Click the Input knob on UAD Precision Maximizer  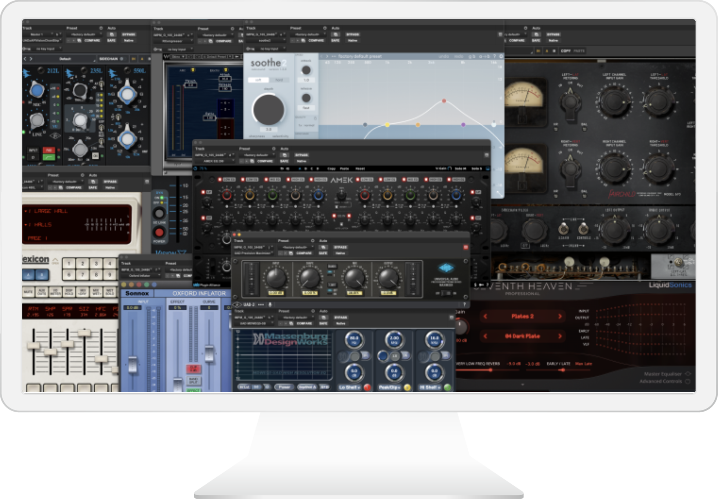(x=275, y=278)
